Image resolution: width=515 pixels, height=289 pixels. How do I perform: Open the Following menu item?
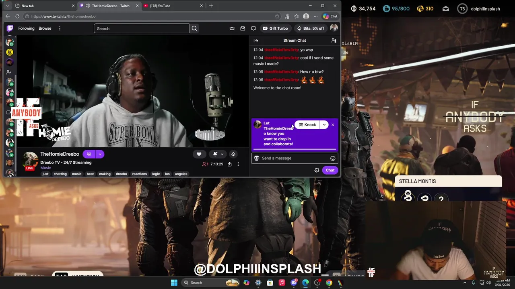(26, 28)
